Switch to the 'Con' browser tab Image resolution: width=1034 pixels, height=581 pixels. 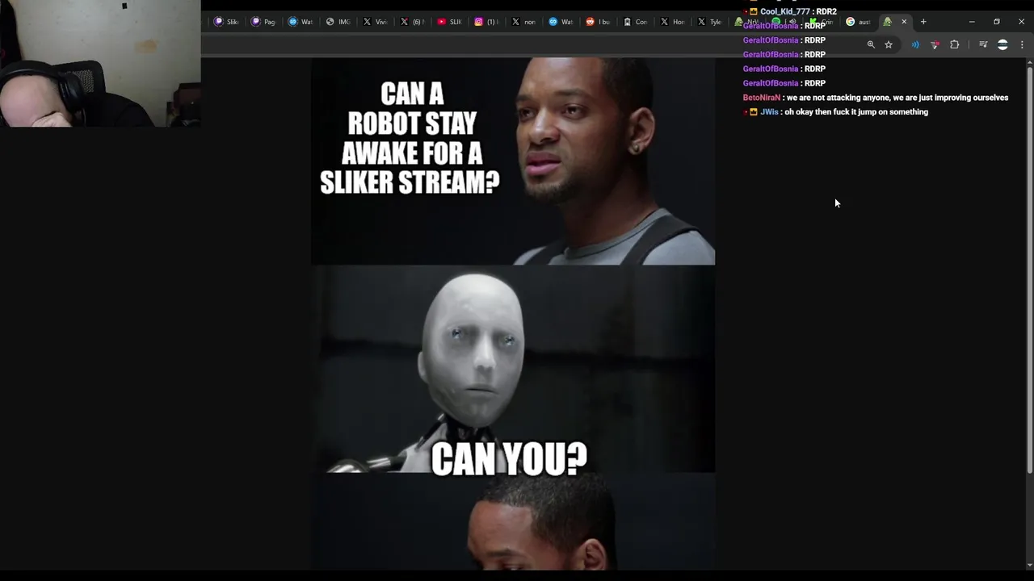[635, 22]
